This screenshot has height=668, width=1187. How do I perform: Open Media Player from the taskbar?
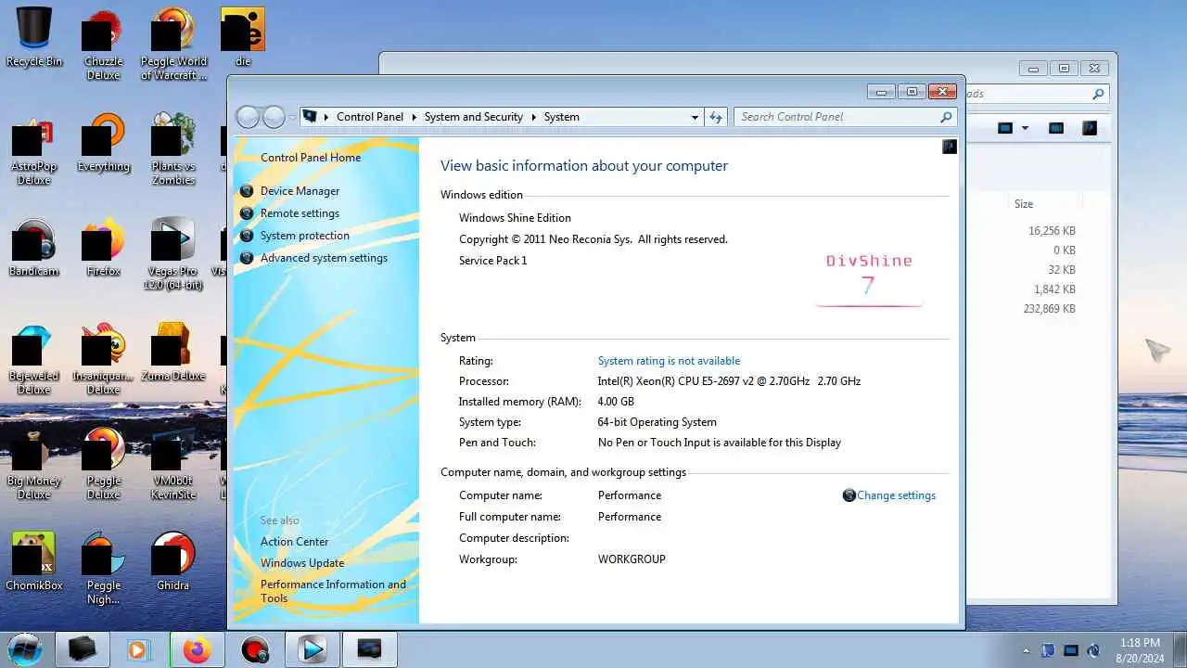pos(139,649)
